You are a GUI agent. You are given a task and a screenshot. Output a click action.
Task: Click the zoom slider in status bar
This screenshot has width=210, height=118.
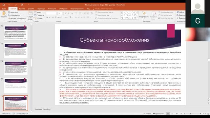[x=193, y=114]
